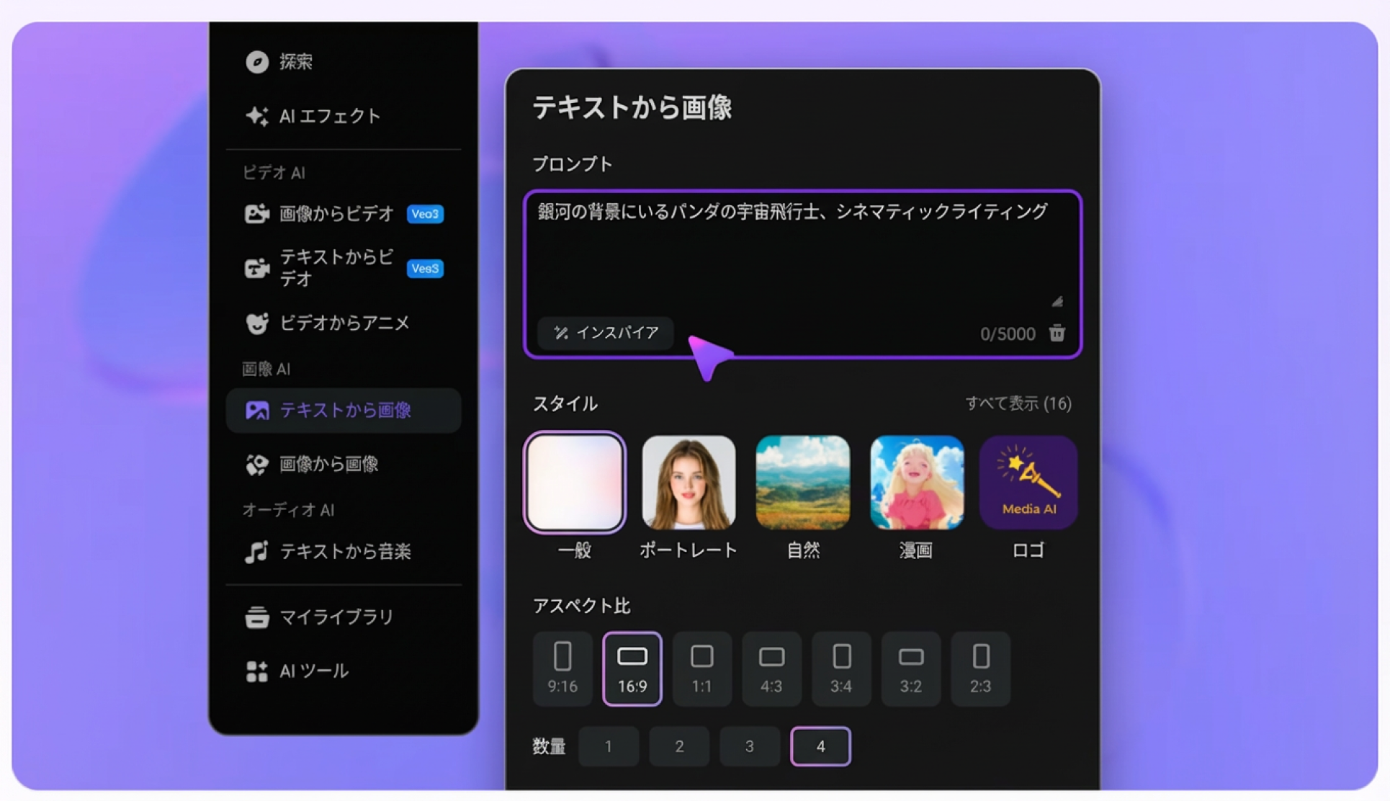Click the ビデオからアニメ bear icon
The image size is (1390, 801).
click(x=257, y=323)
